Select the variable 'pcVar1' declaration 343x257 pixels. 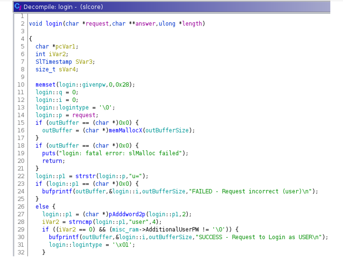(x=65, y=46)
